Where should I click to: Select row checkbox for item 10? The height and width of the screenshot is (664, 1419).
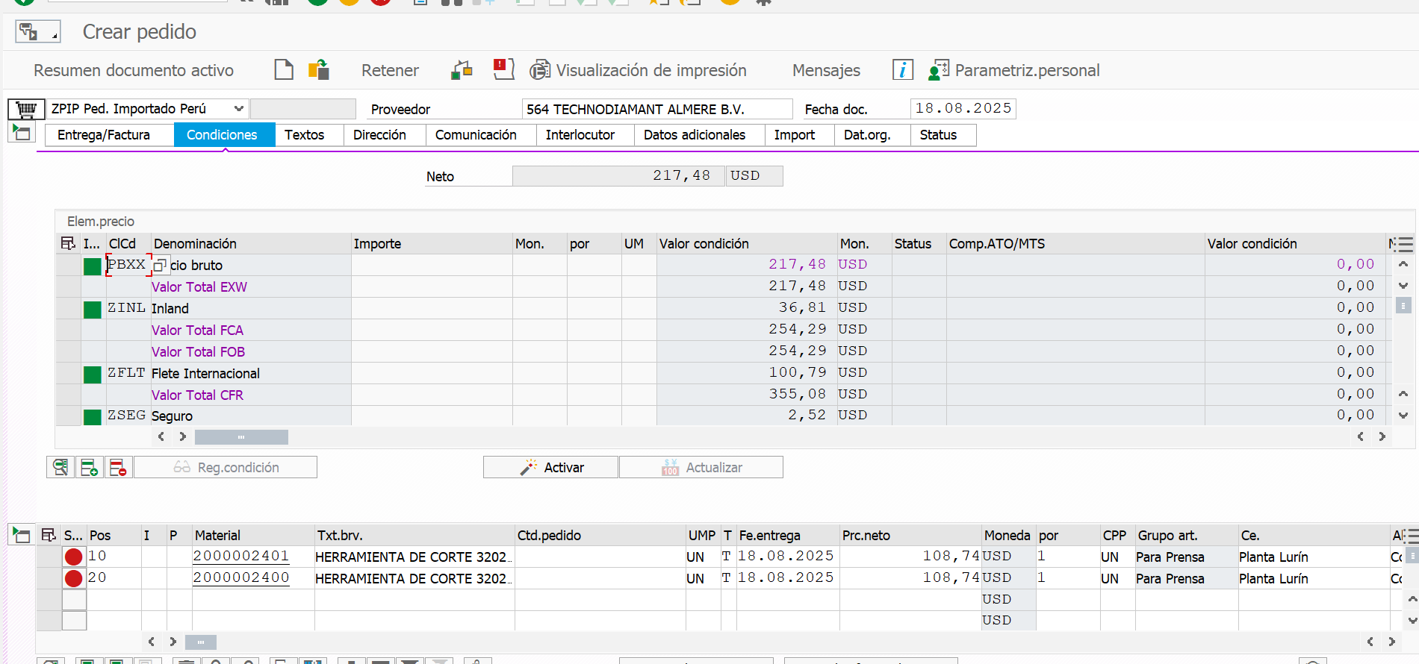pos(49,557)
